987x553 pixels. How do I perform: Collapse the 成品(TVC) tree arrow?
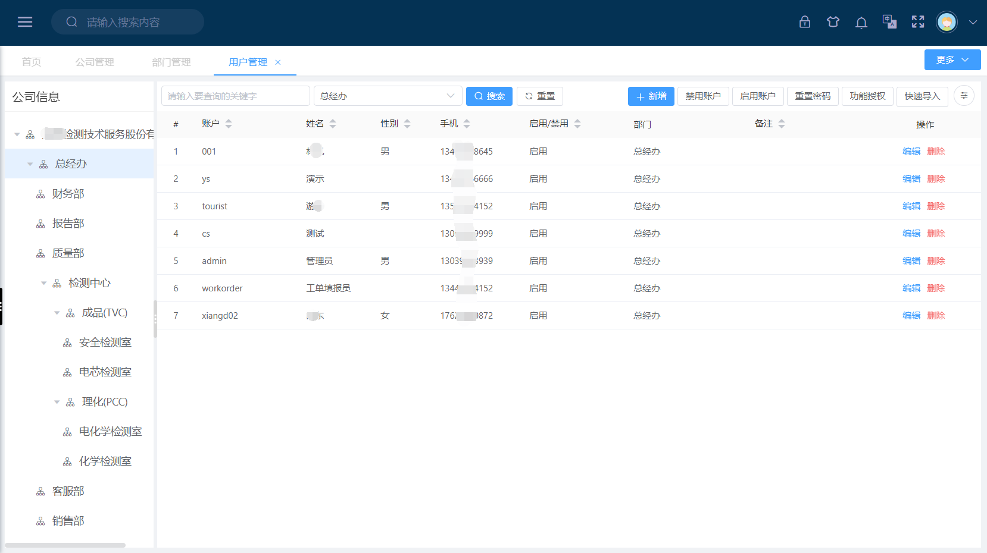pos(57,313)
